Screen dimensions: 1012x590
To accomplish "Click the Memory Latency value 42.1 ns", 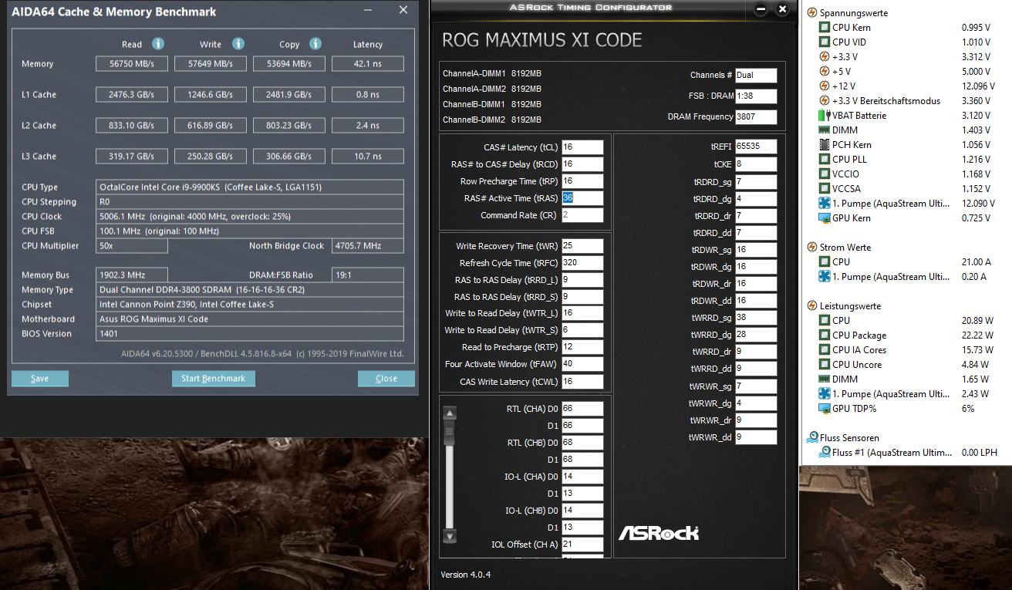I will [x=367, y=64].
